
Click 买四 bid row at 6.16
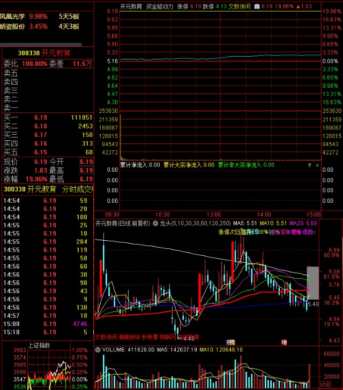tap(48, 143)
